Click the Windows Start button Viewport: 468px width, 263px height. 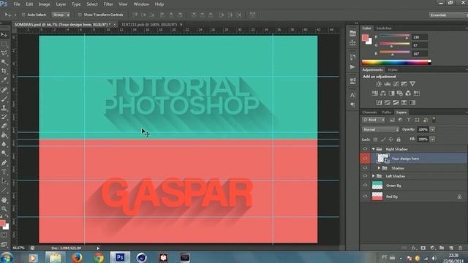tap(7, 257)
